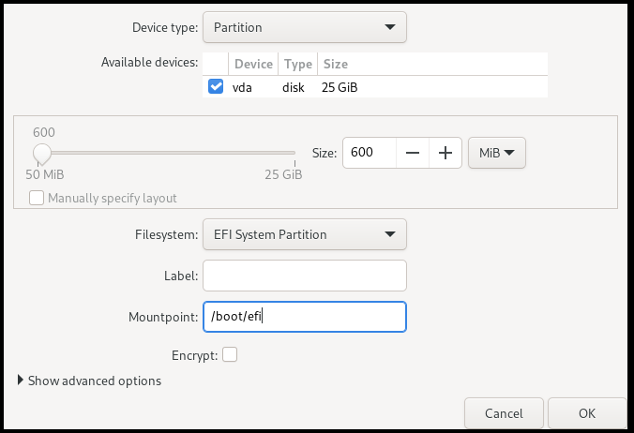
Task: Click the Filesystem dropdown arrow icon
Action: click(x=390, y=234)
